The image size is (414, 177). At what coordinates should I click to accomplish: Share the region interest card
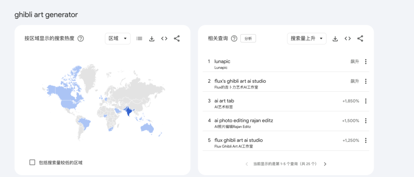point(177,39)
